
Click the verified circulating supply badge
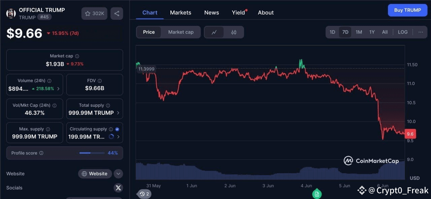[x=117, y=129]
